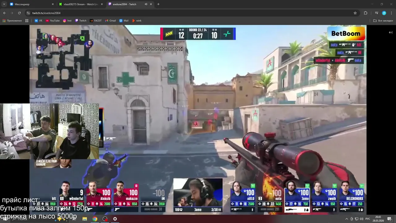Click the Jame observed player camera

coord(198,195)
